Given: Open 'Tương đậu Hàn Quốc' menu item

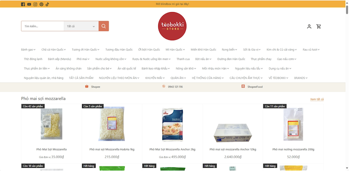Looking at the screenshot, I should click(119, 49).
